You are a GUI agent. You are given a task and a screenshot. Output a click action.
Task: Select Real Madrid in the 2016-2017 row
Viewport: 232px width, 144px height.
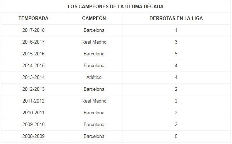94,42
